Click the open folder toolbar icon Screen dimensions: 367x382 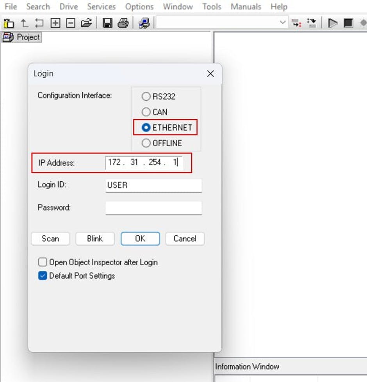click(x=86, y=23)
